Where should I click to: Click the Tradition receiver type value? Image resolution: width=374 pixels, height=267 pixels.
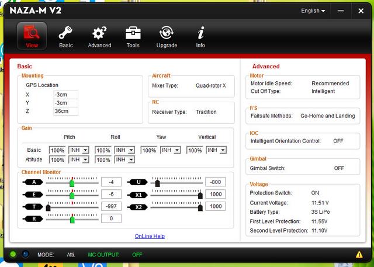coord(206,112)
